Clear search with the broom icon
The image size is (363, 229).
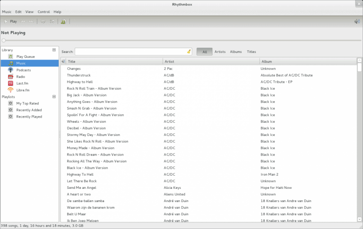pos(189,51)
